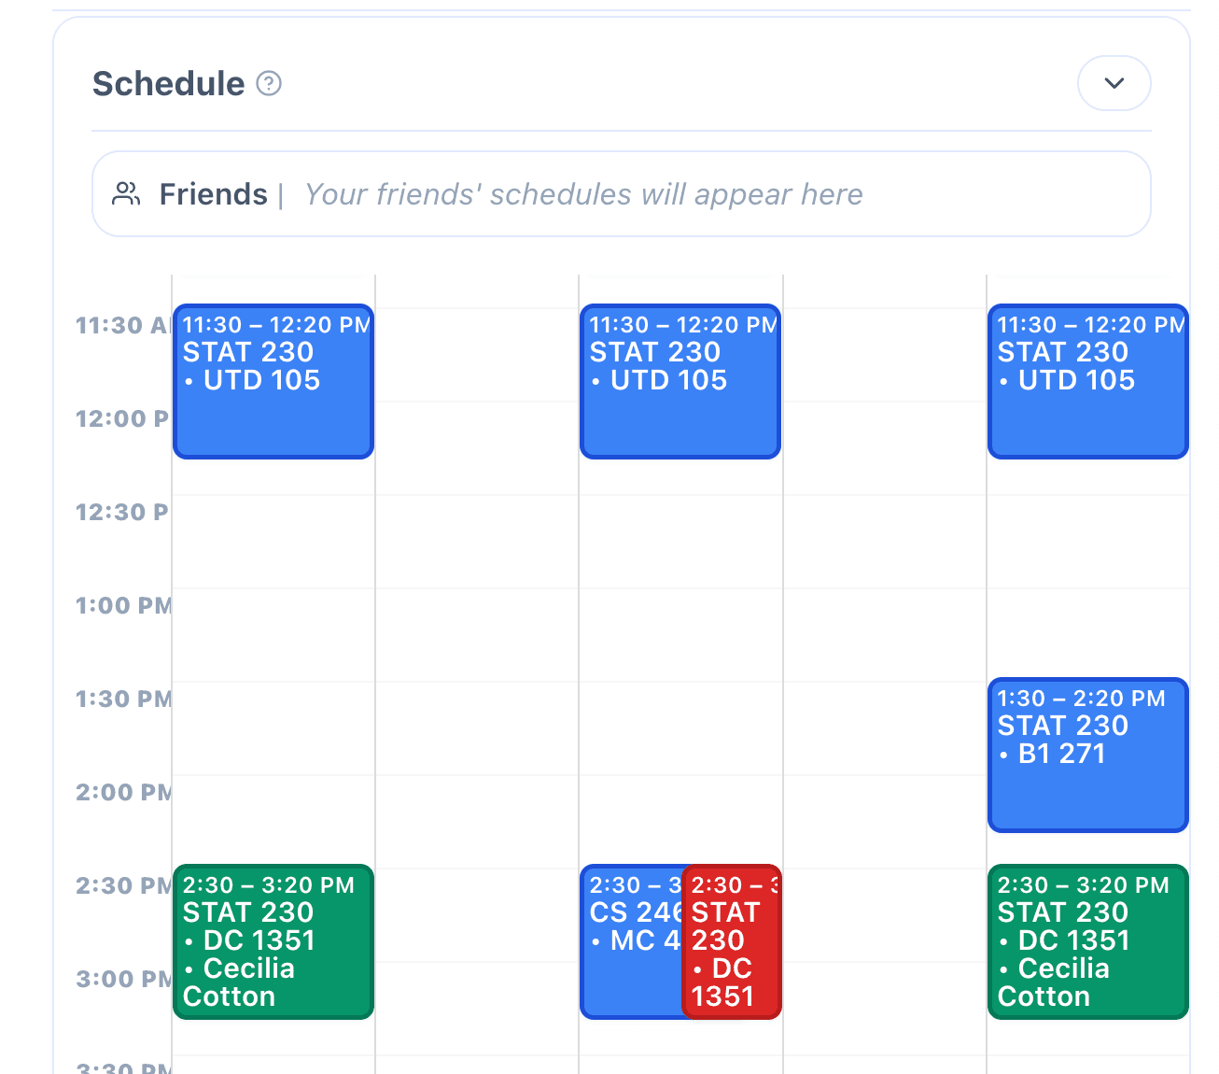
Task: Click the Schedule panel heading
Action: pos(168,84)
